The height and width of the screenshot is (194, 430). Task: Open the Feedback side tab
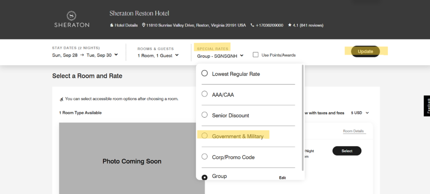[x=427, y=106]
